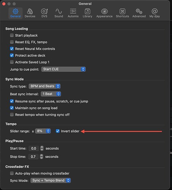The height and width of the screenshot is (190, 172).
Task: Expand the Slider range 8% dropdown
Action: tap(43, 131)
